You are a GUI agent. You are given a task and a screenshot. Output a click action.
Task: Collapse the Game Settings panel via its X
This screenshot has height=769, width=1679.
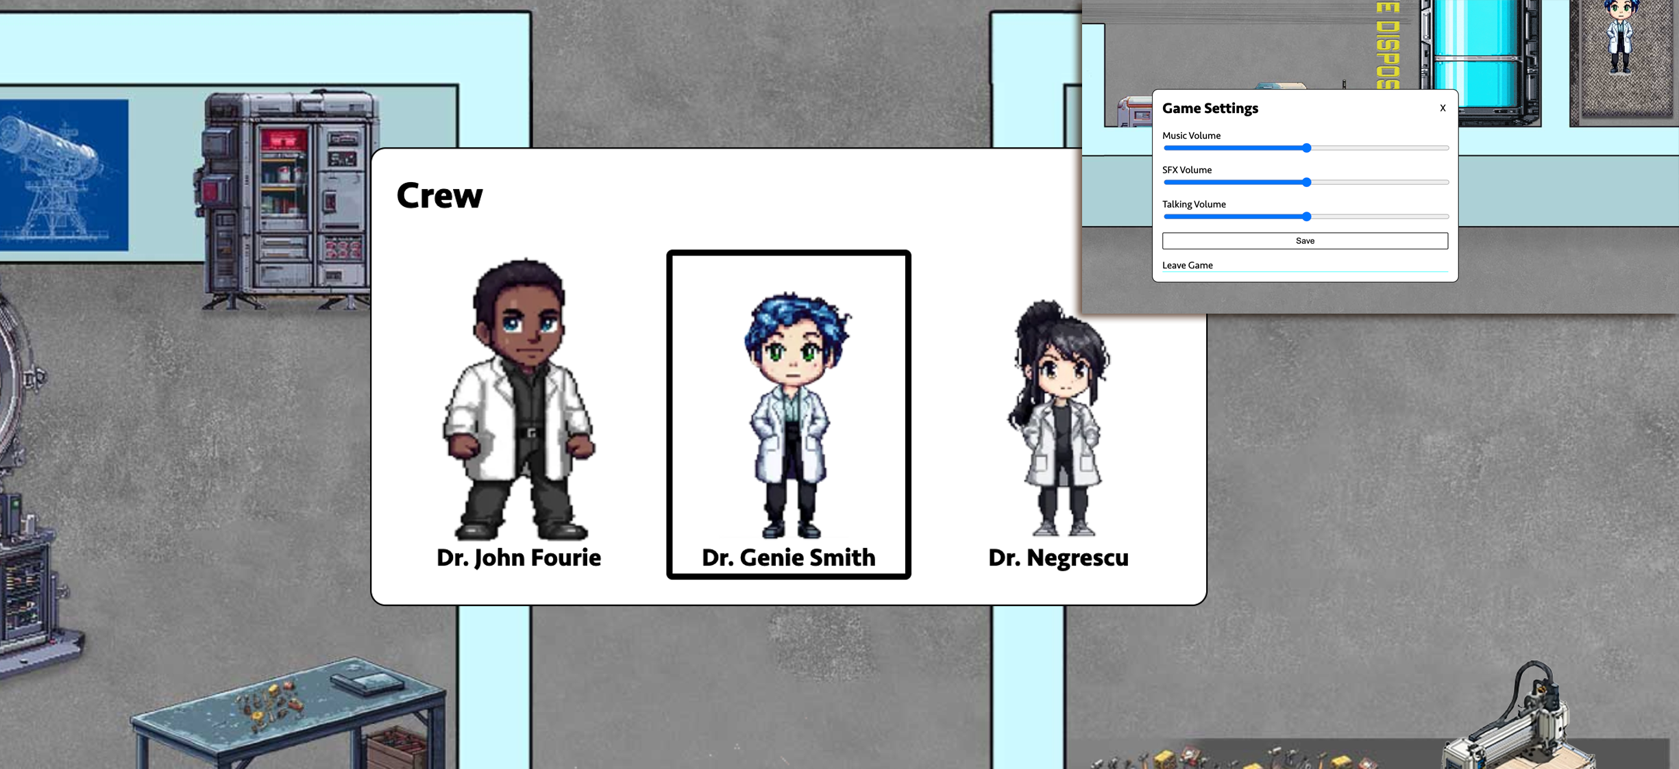[1442, 108]
